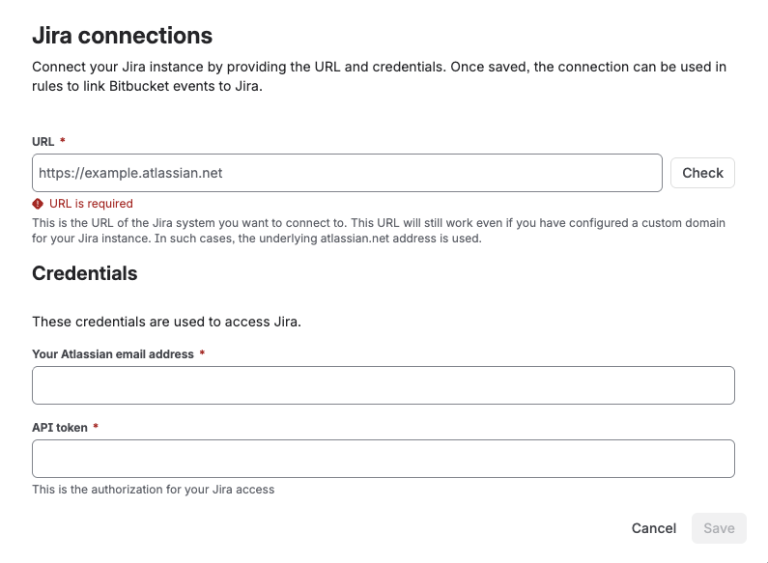Focus the URL input field

click(x=347, y=173)
